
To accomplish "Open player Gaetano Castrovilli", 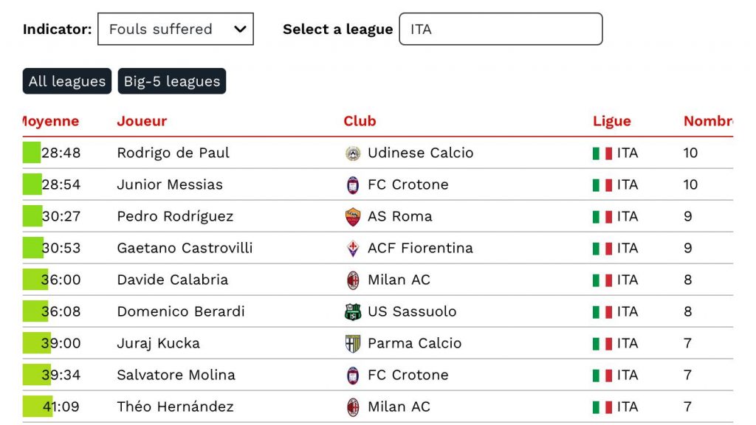I will pyautogui.click(x=185, y=248).
